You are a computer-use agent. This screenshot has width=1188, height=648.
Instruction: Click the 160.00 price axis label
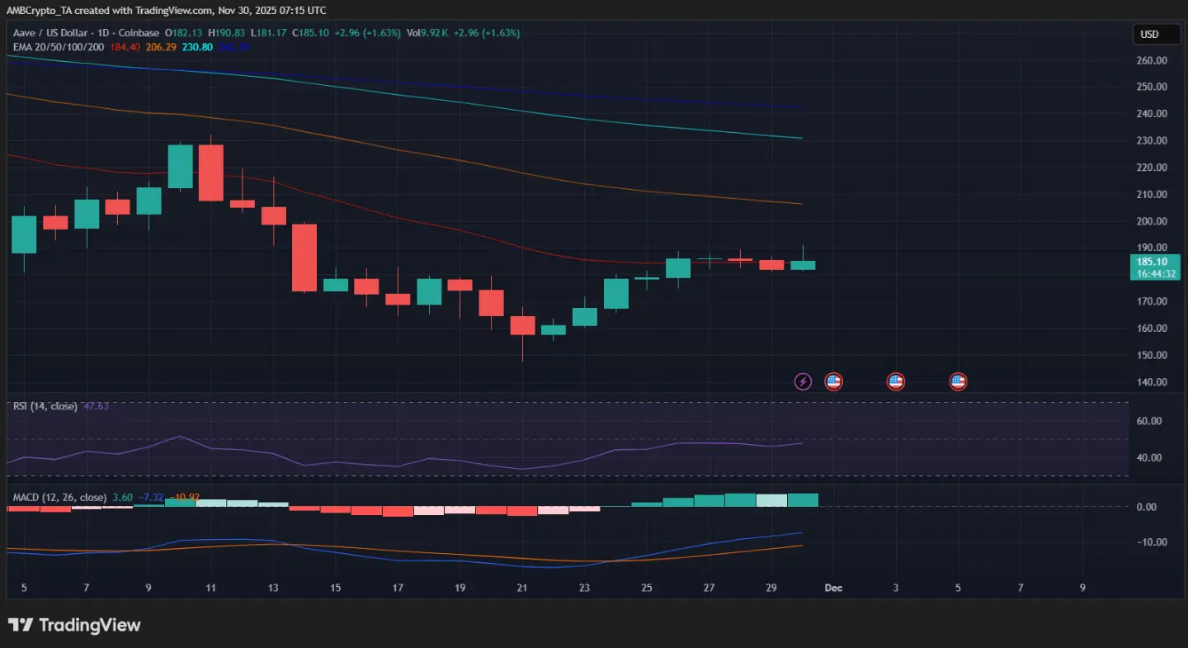pos(1150,329)
